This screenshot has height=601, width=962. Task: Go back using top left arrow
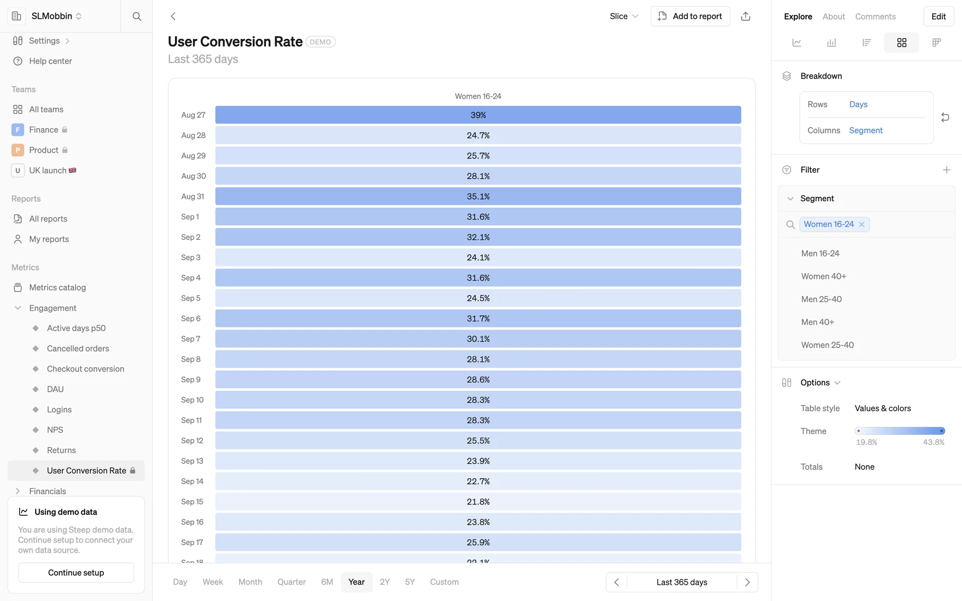pyautogui.click(x=173, y=16)
